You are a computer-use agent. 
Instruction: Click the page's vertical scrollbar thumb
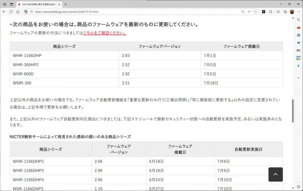293,111
